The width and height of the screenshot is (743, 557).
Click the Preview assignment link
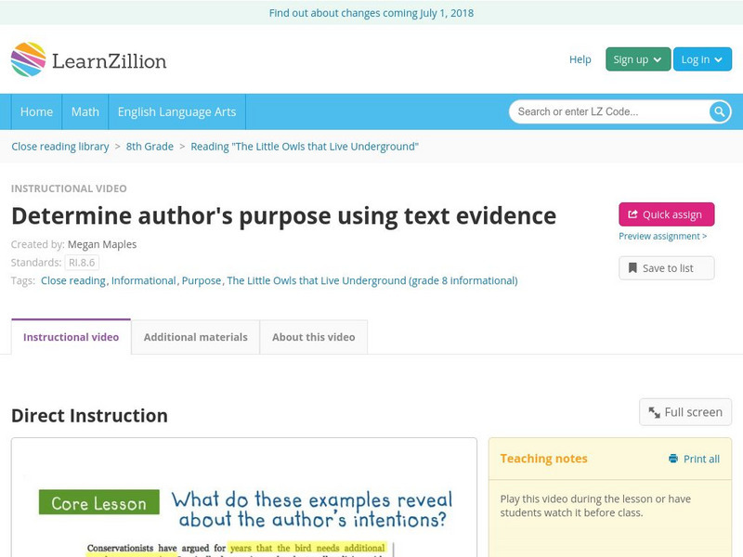point(662,236)
